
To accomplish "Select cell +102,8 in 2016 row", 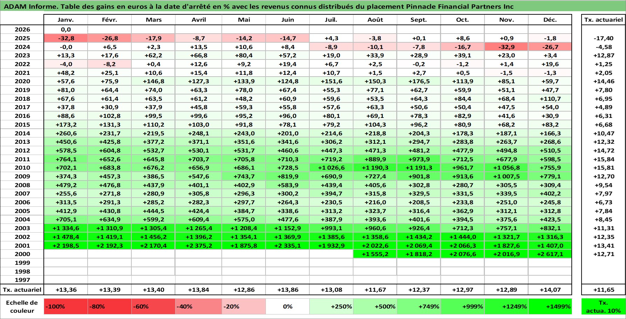I will click(110, 116).
